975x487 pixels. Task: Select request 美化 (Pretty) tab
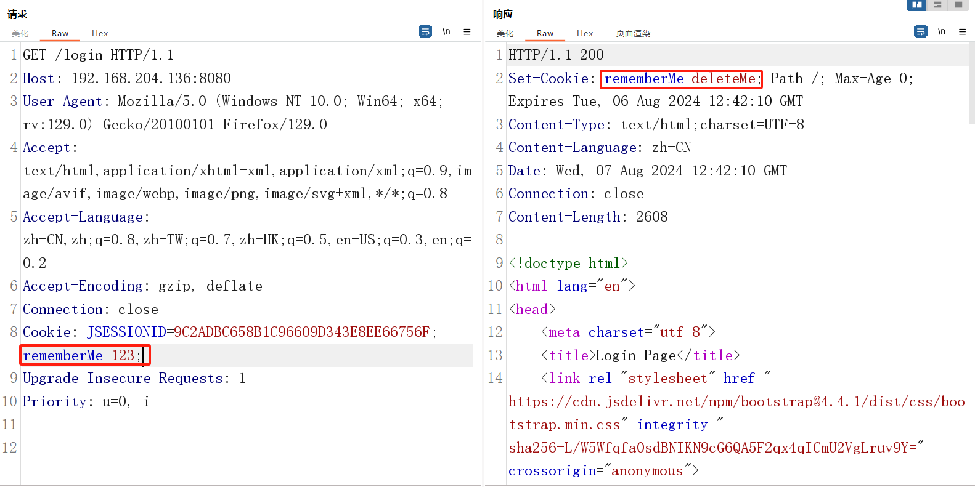(x=20, y=33)
